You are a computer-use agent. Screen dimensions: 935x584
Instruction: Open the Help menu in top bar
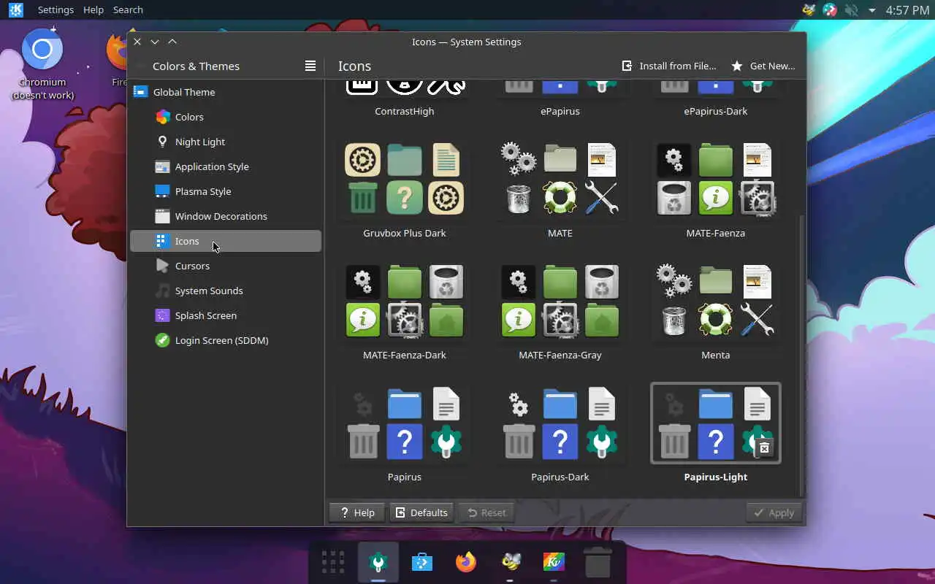tap(93, 9)
